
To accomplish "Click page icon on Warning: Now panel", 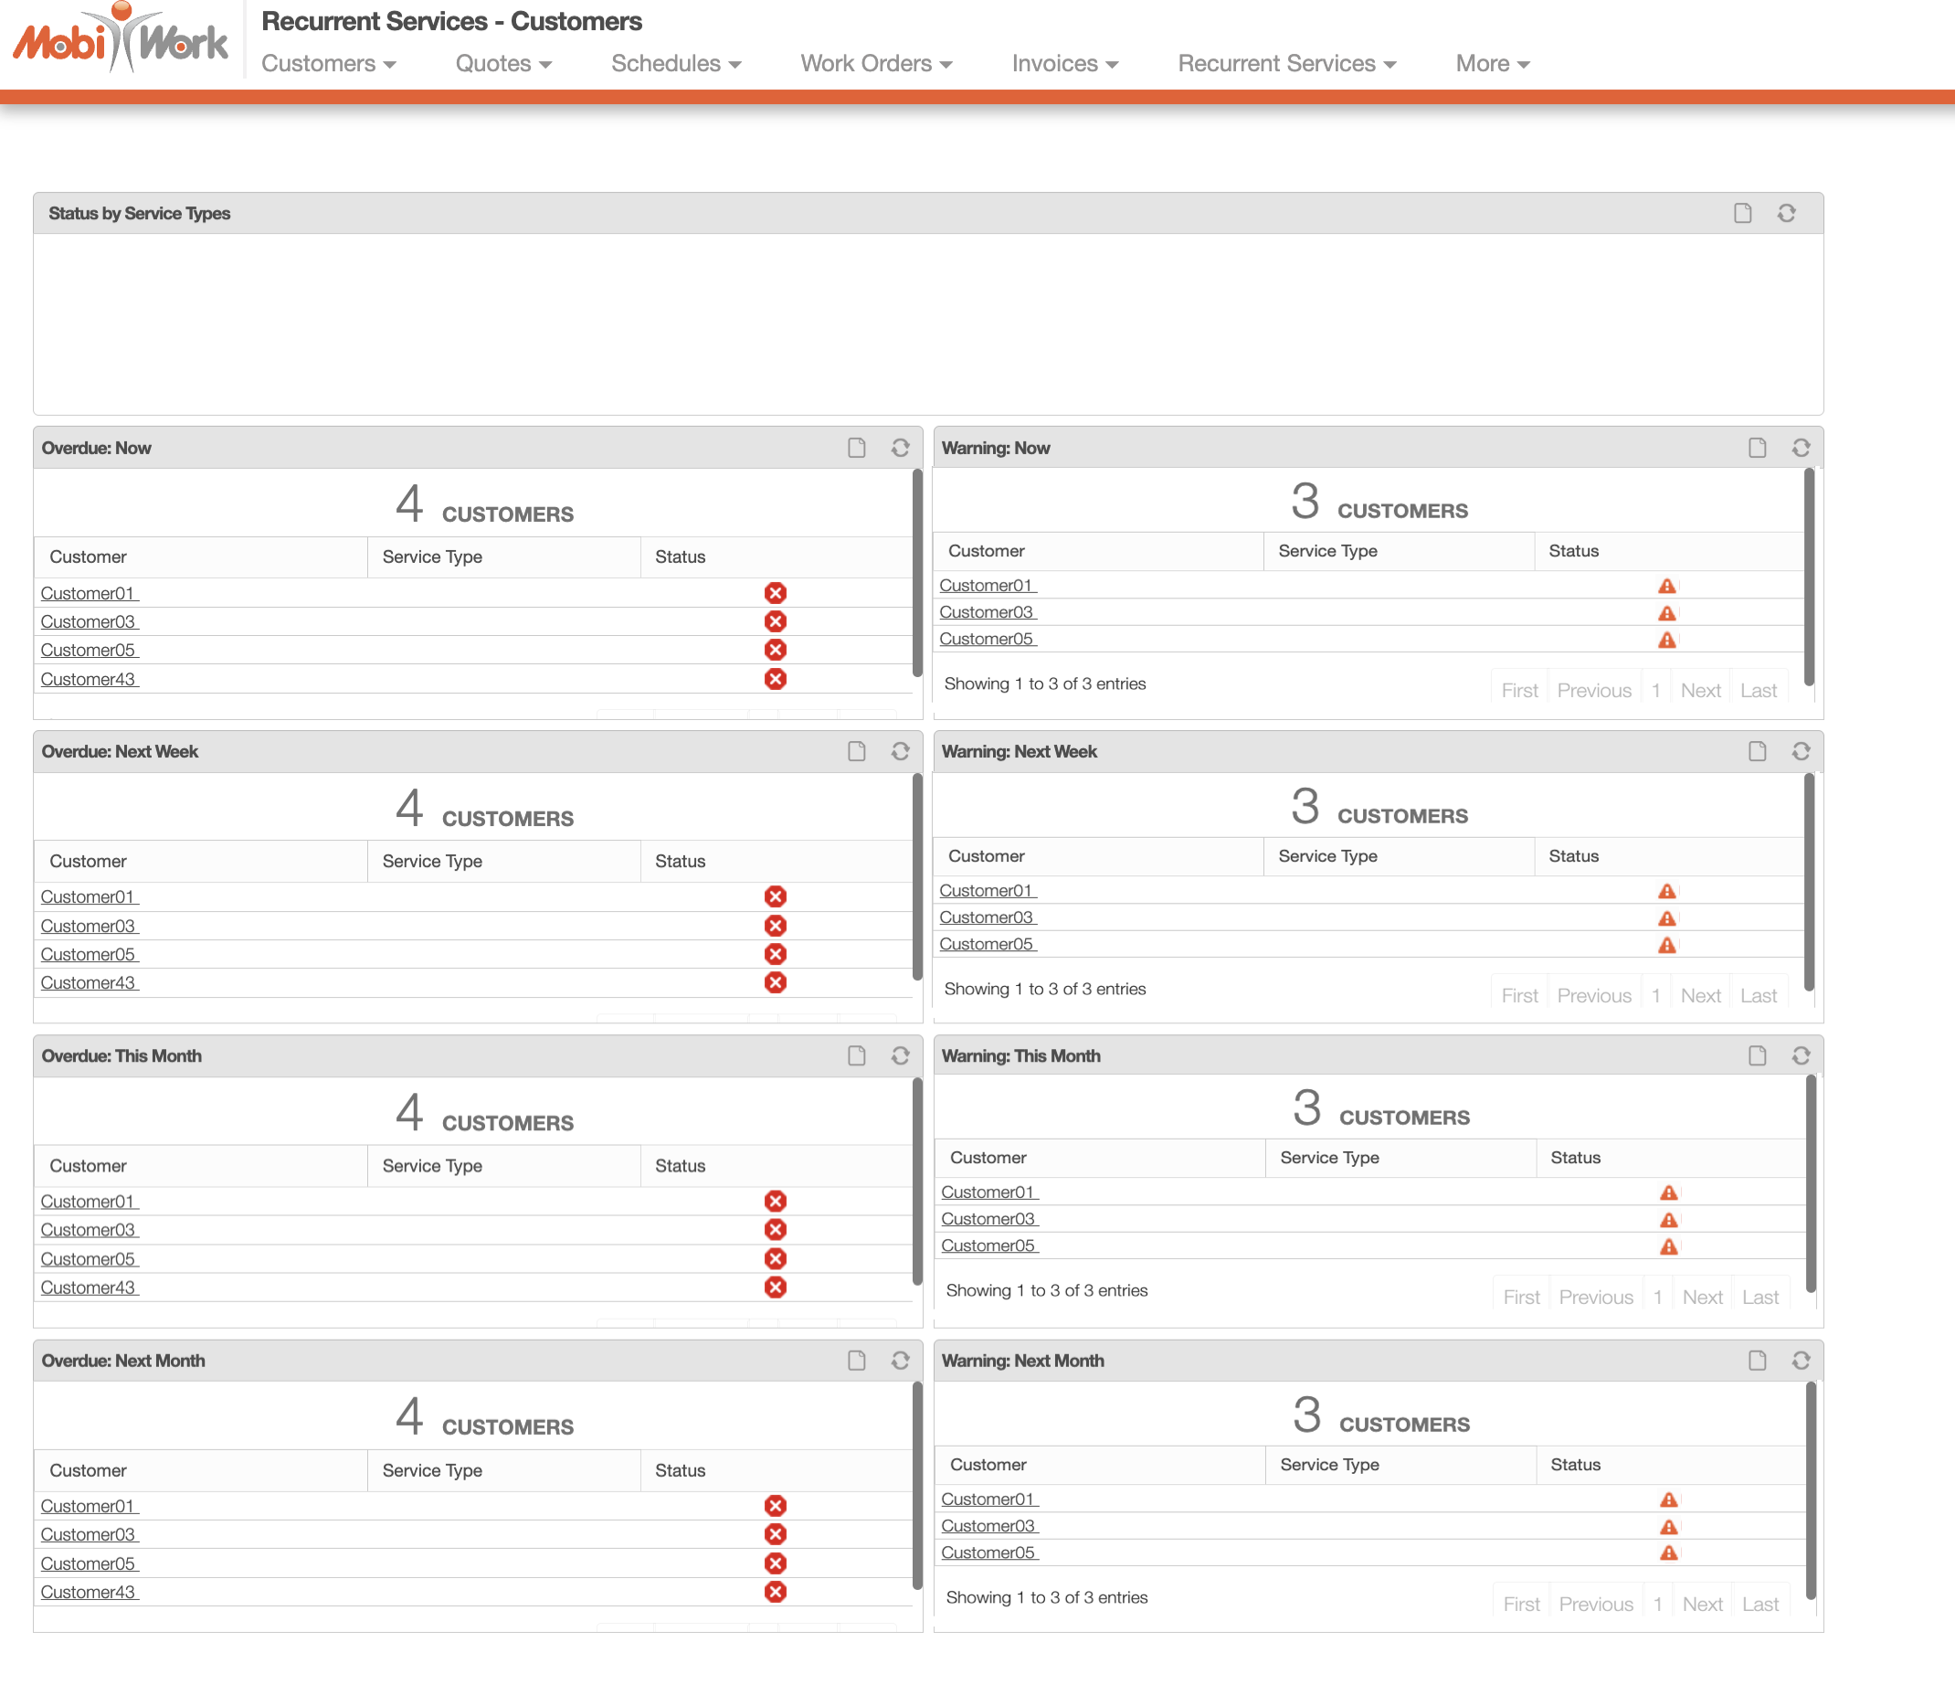I will coord(1756,448).
